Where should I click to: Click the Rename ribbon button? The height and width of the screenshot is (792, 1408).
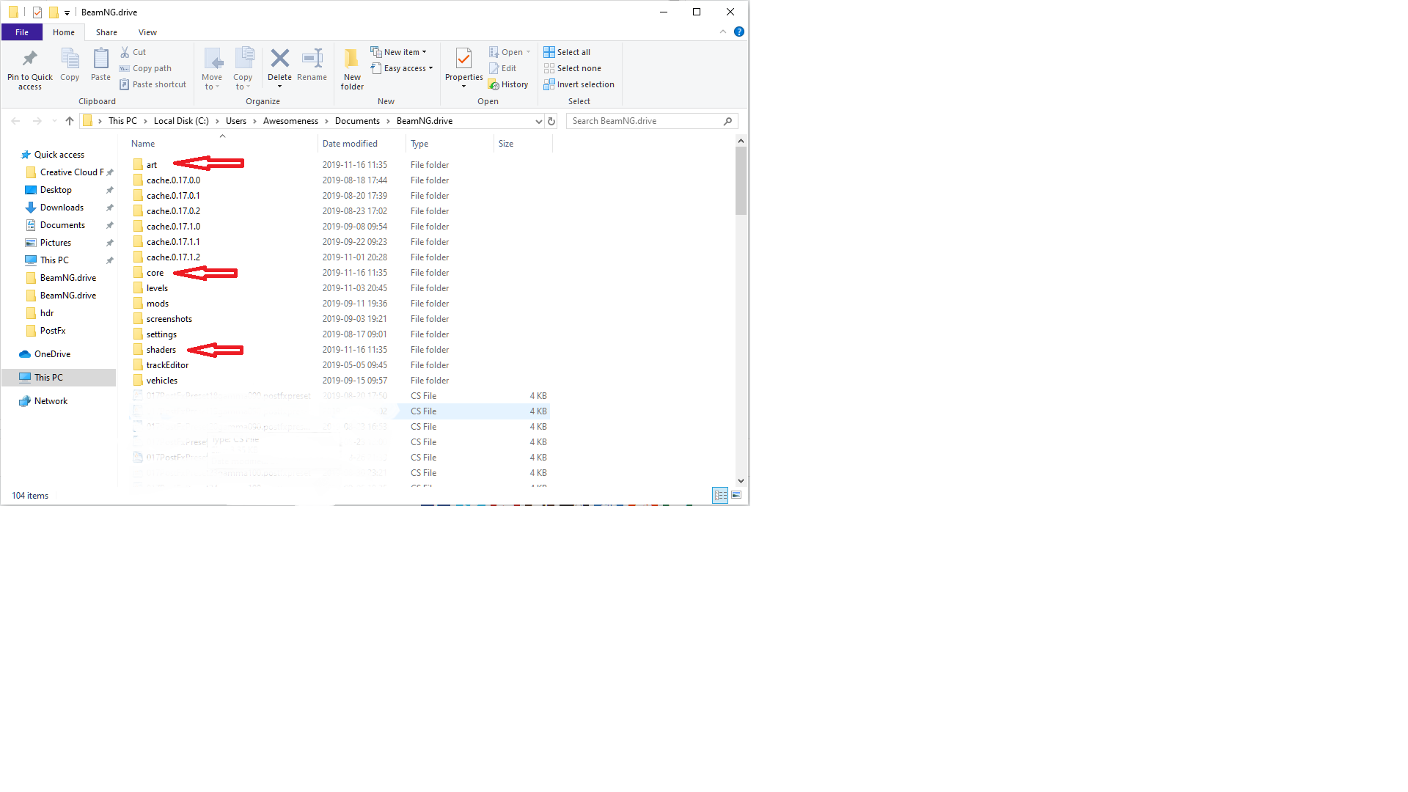click(x=312, y=65)
